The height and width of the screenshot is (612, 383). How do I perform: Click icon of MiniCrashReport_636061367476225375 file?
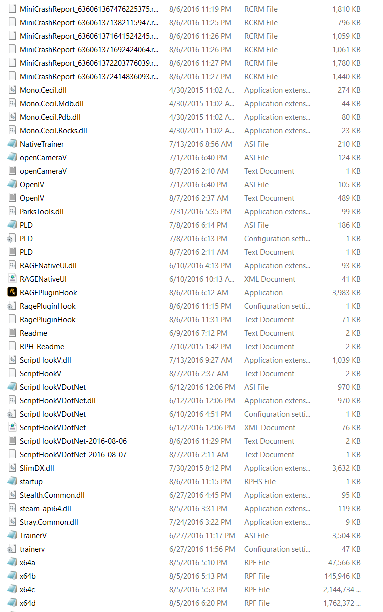pos(12,9)
